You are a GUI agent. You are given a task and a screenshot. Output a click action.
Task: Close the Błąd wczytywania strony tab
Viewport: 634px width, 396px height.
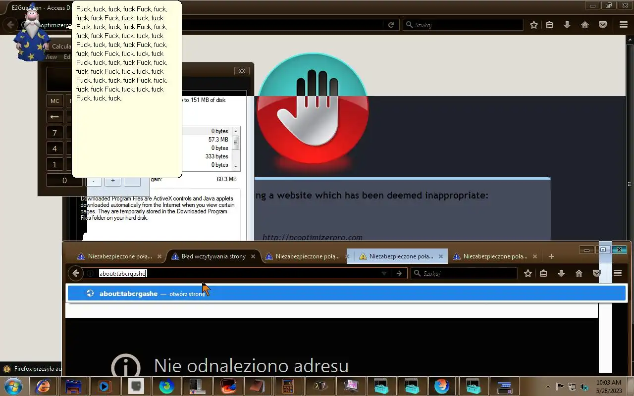pos(253,256)
